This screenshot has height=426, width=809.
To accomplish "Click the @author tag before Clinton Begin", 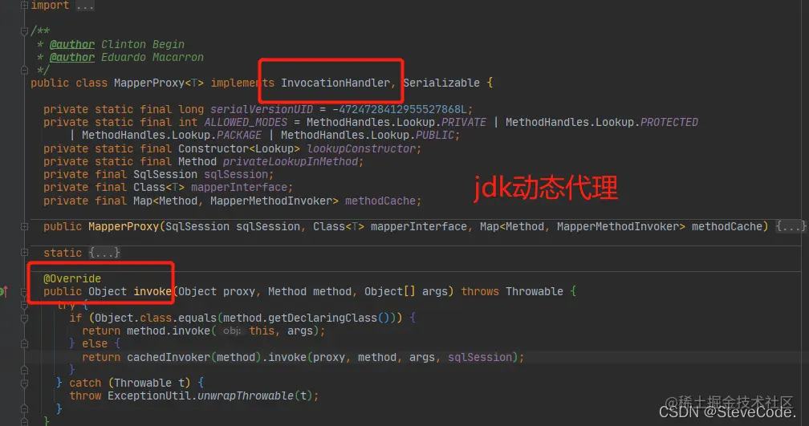I will tap(71, 44).
